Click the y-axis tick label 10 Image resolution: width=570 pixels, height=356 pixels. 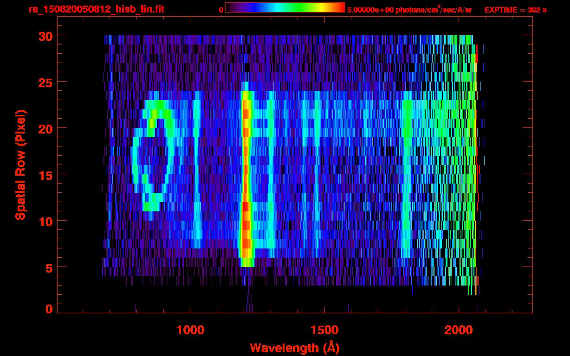(45, 221)
